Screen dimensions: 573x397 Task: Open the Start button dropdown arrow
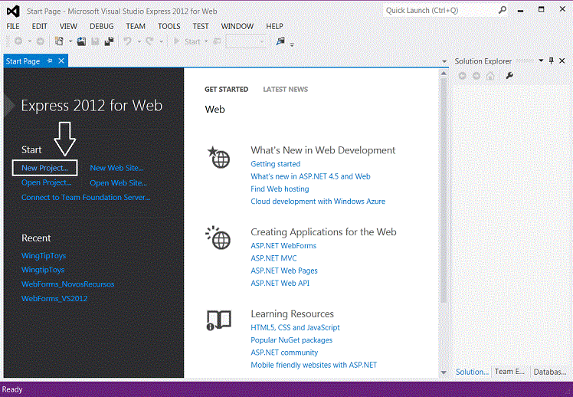pos(206,41)
